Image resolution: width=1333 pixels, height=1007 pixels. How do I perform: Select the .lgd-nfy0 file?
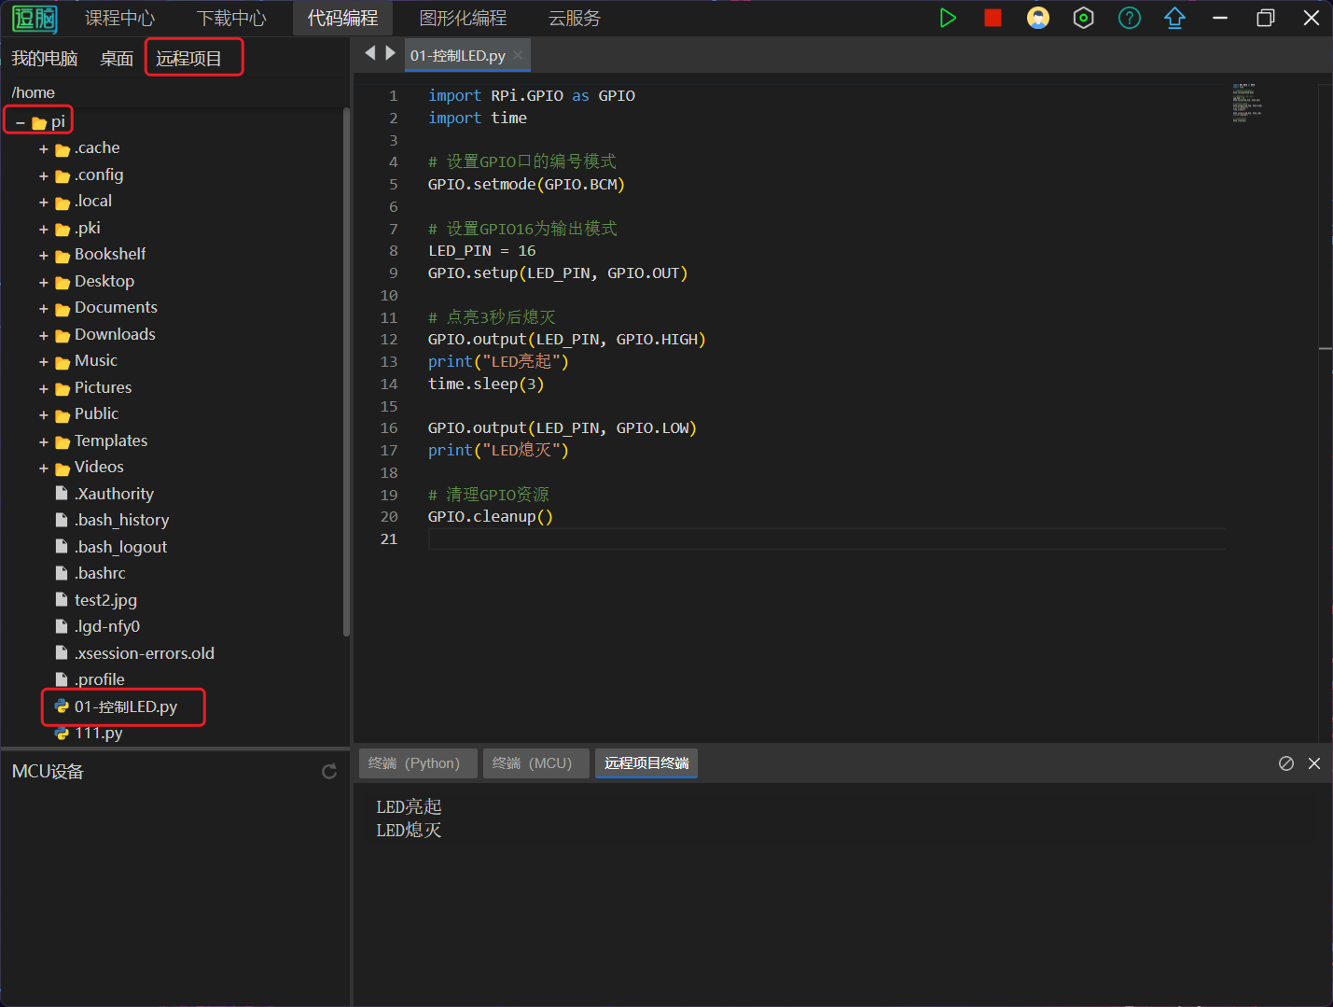click(107, 626)
